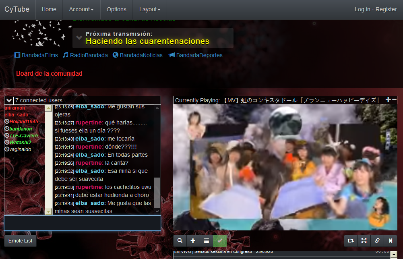Open the search video magnifier button
This screenshot has height=259, width=403.
[180, 241]
